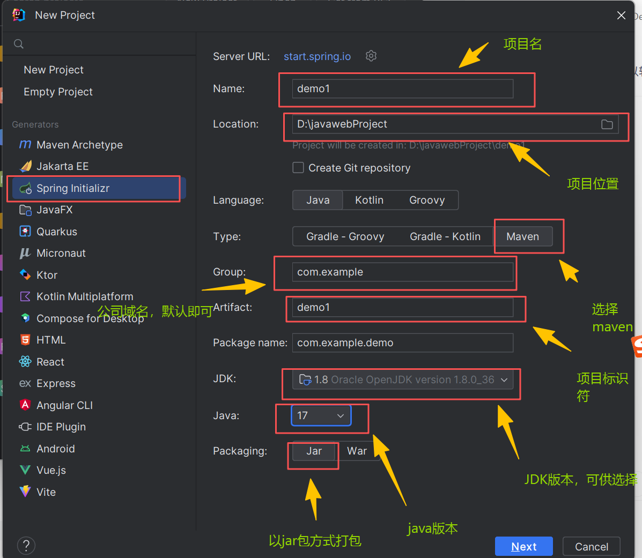This screenshot has width=642, height=558.
Task: Click 'Project will be created in' hint text
Action: (x=409, y=145)
